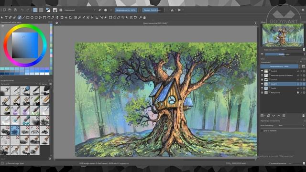Select the Calligraphy tool
Image resolution: width=306 pixels, height=172 pixels.
14,18
